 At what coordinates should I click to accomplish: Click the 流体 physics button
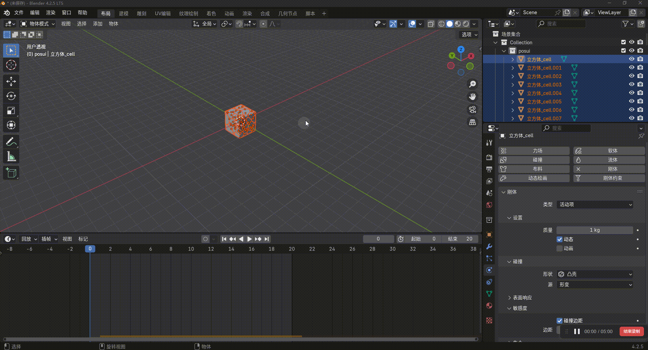coord(609,160)
